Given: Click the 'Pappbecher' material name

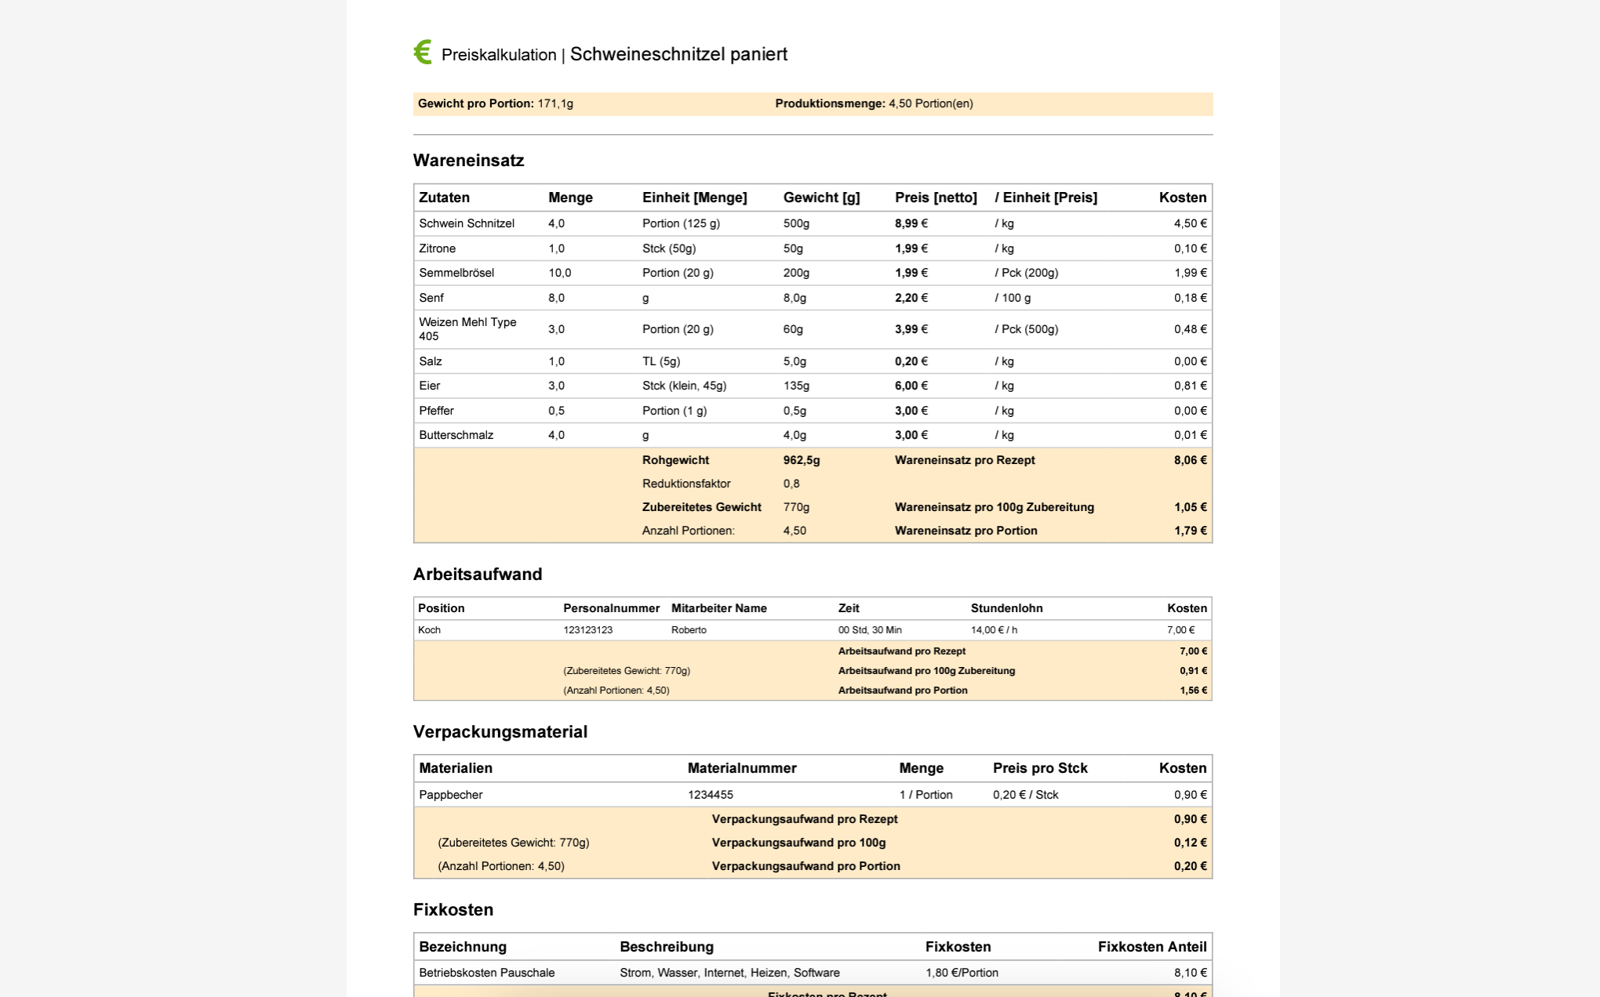Looking at the screenshot, I should click(450, 795).
